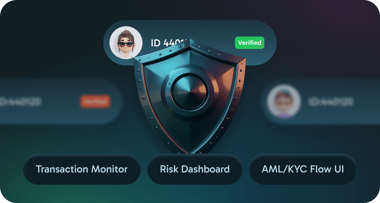Click the green Verified badge
The width and height of the screenshot is (380, 203).
(x=249, y=43)
